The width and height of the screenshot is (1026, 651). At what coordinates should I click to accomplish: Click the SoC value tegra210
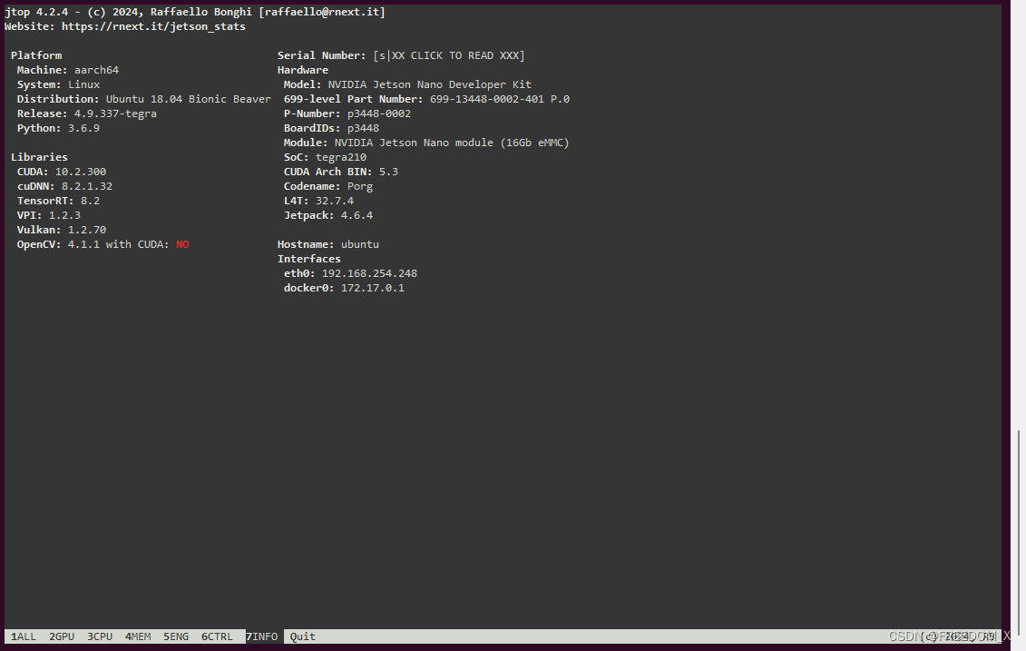(341, 157)
